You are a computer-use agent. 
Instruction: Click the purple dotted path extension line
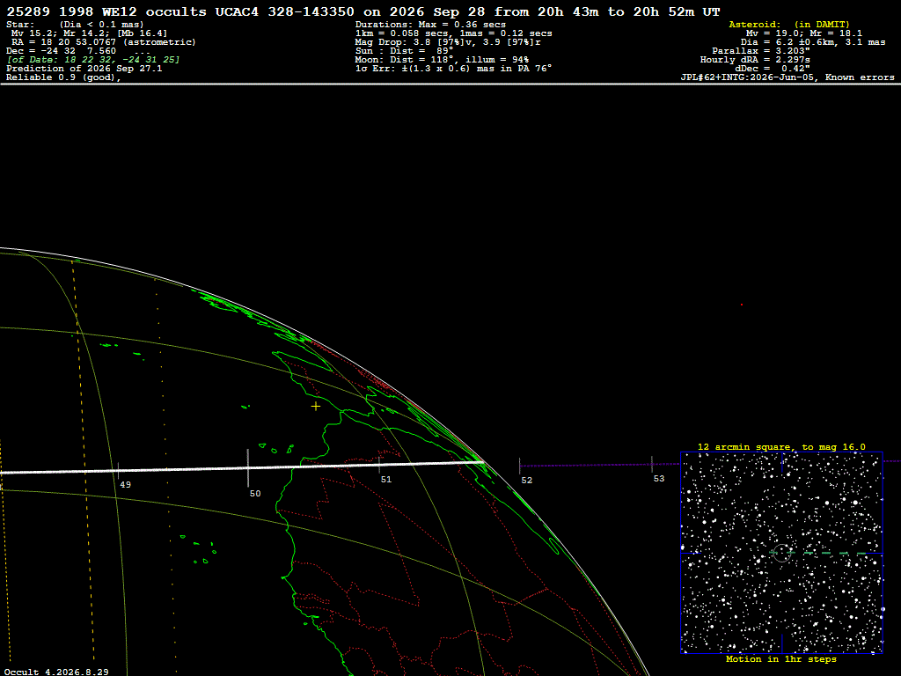599,465
